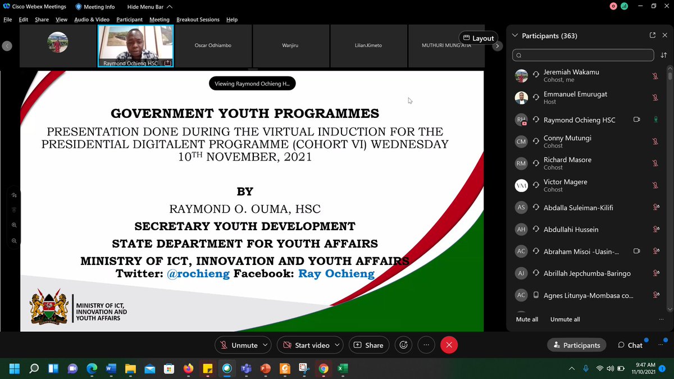Pop out the Participants panel
This screenshot has width=674, height=379.
point(653,35)
